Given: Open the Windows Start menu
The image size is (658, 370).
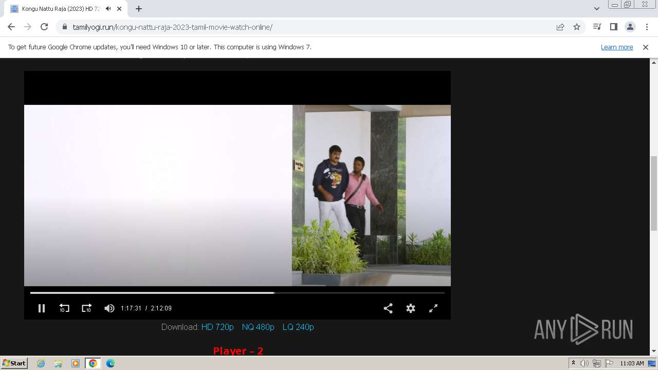Looking at the screenshot, I should coord(14,363).
